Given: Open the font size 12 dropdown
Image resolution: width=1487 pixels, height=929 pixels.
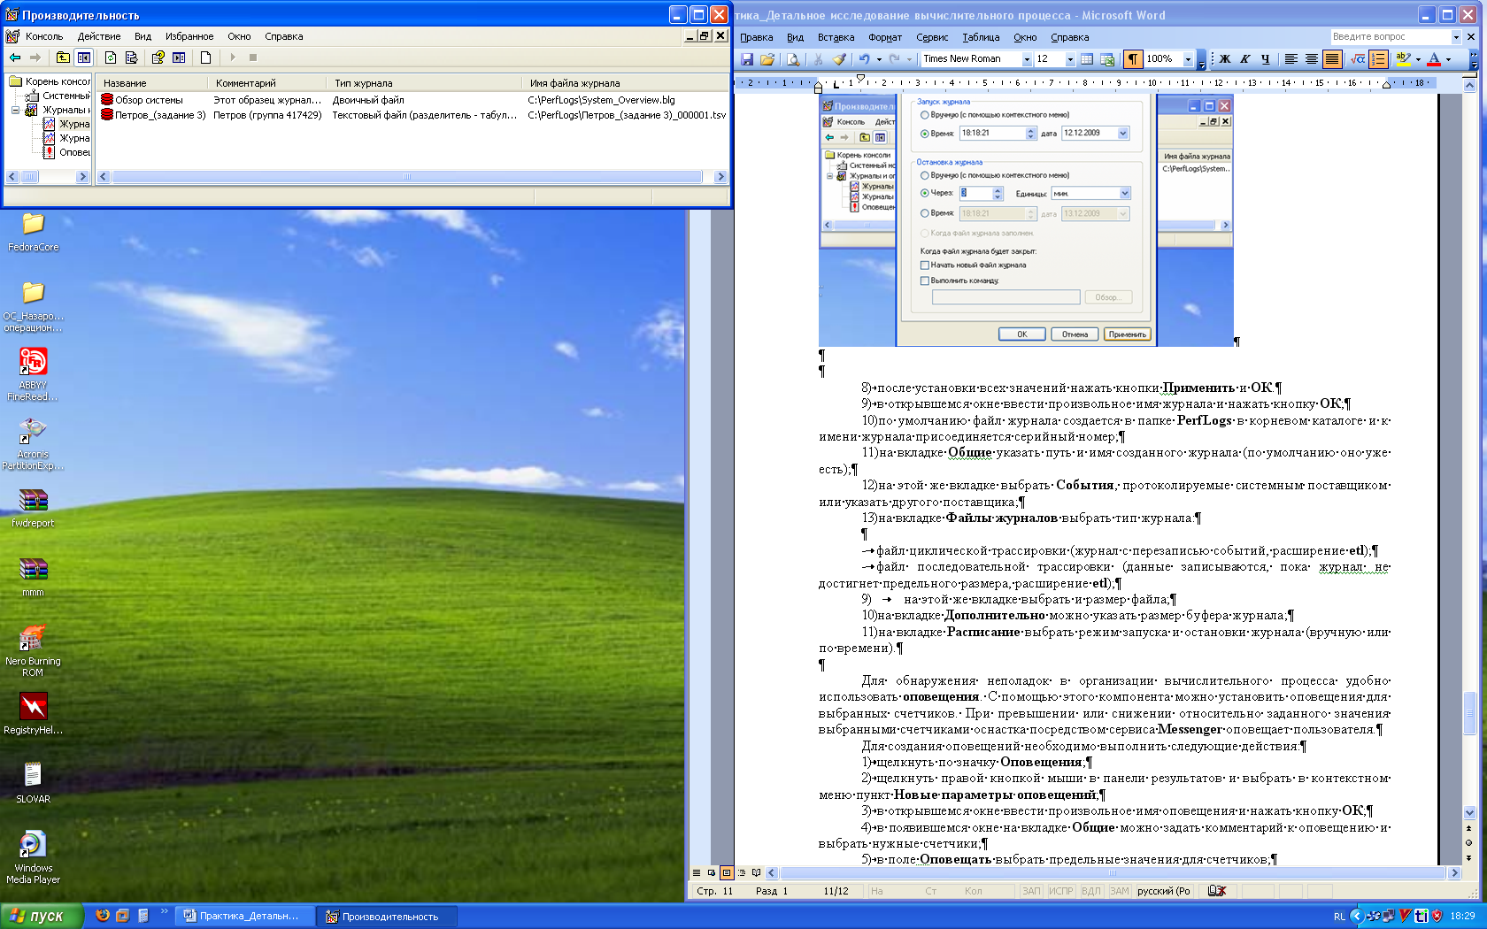Looking at the screenshot, I should tap(1070, 59).
